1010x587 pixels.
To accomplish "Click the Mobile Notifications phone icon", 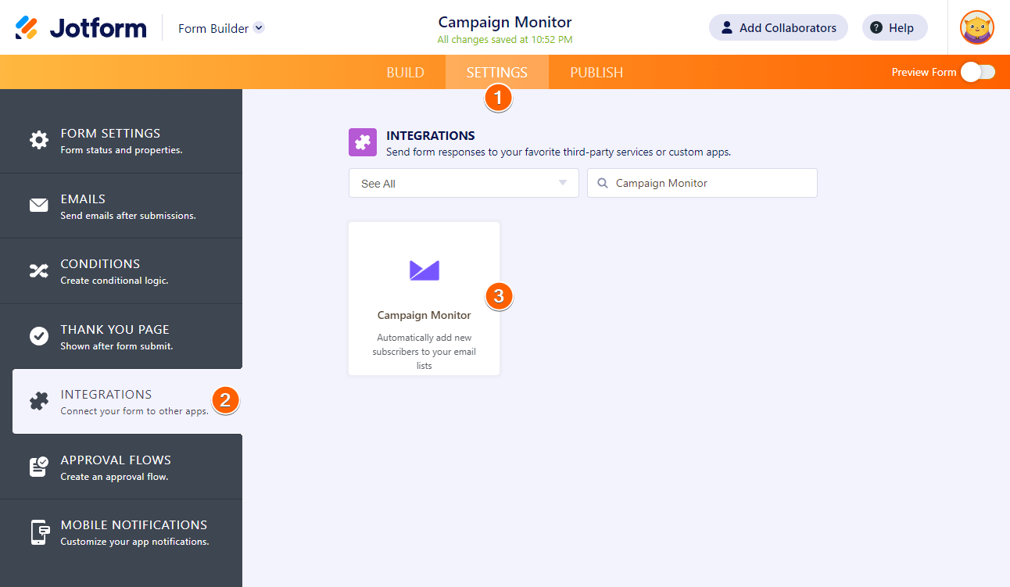I will tap(39, 532).
